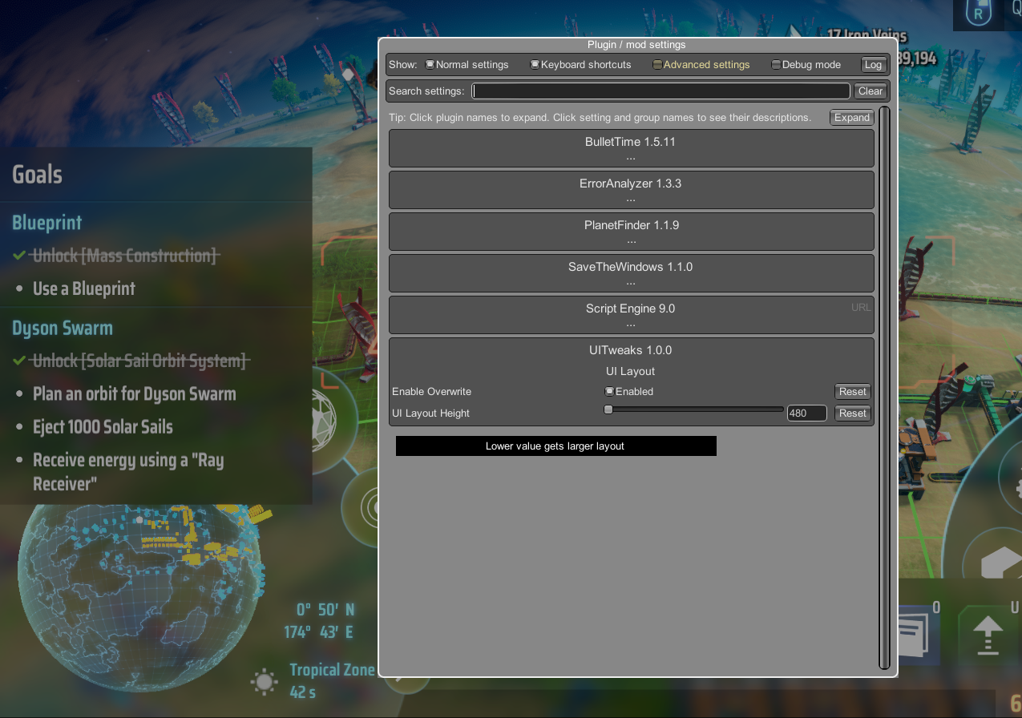Click the Expand button

tap(851, 117)
